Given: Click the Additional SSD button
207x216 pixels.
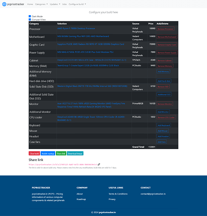Looking at the screenshot, I should pyautogui.click(x=164, y=95).
